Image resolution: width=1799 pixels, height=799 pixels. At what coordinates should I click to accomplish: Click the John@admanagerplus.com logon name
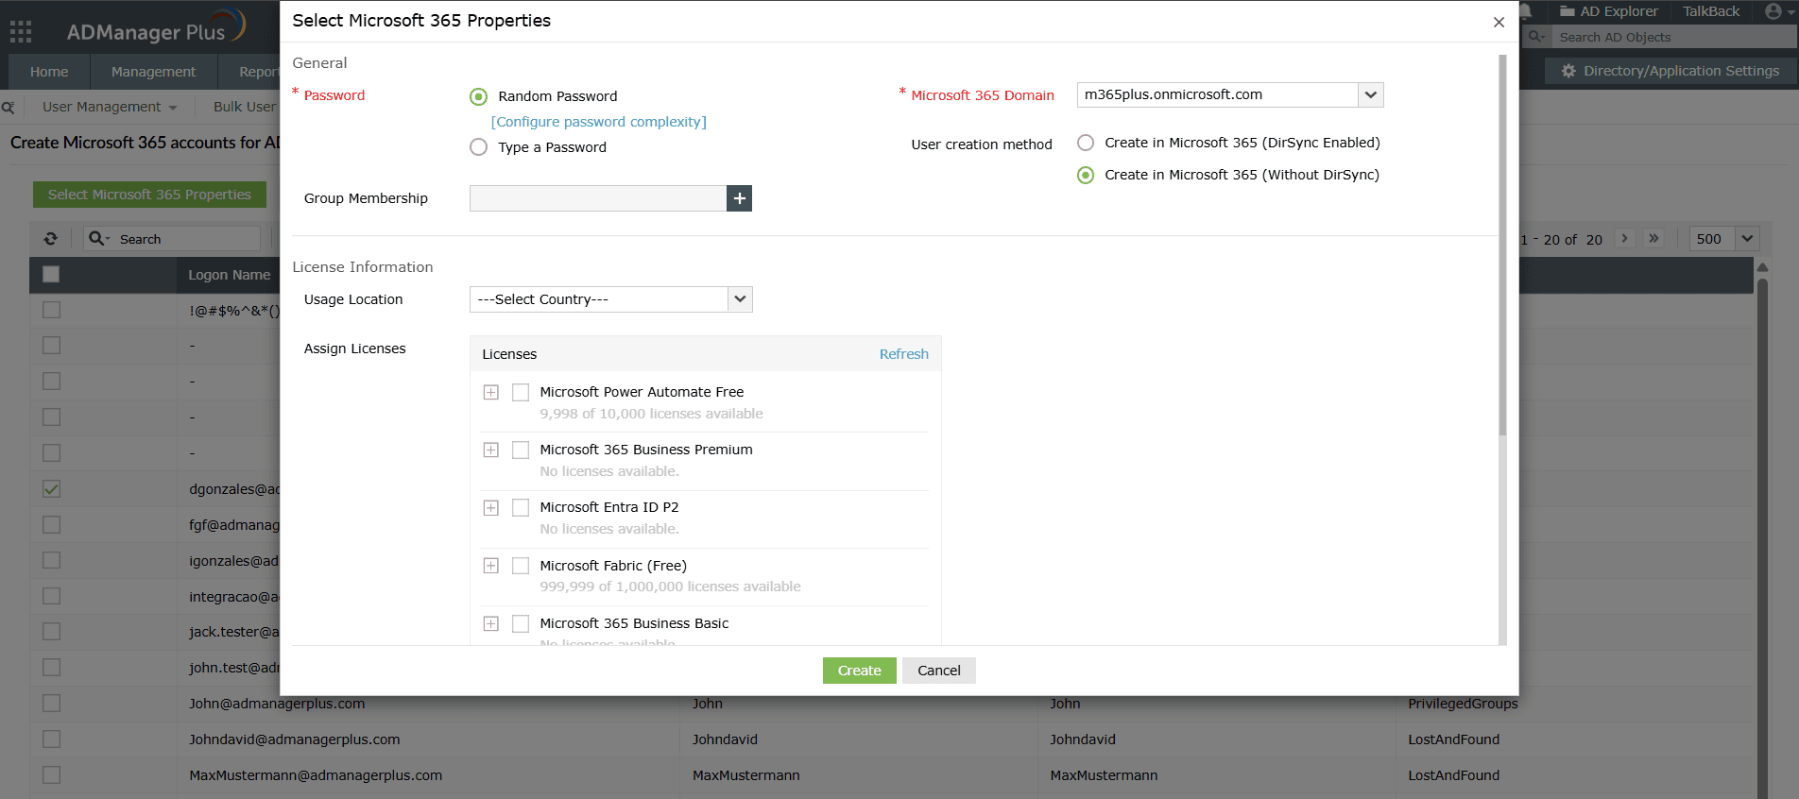coord(277,704)
